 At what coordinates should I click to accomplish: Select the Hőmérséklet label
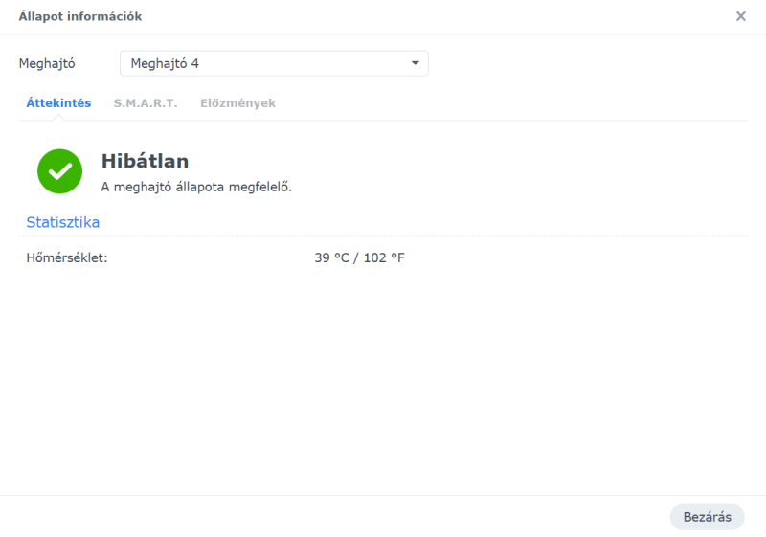(67, 257)
